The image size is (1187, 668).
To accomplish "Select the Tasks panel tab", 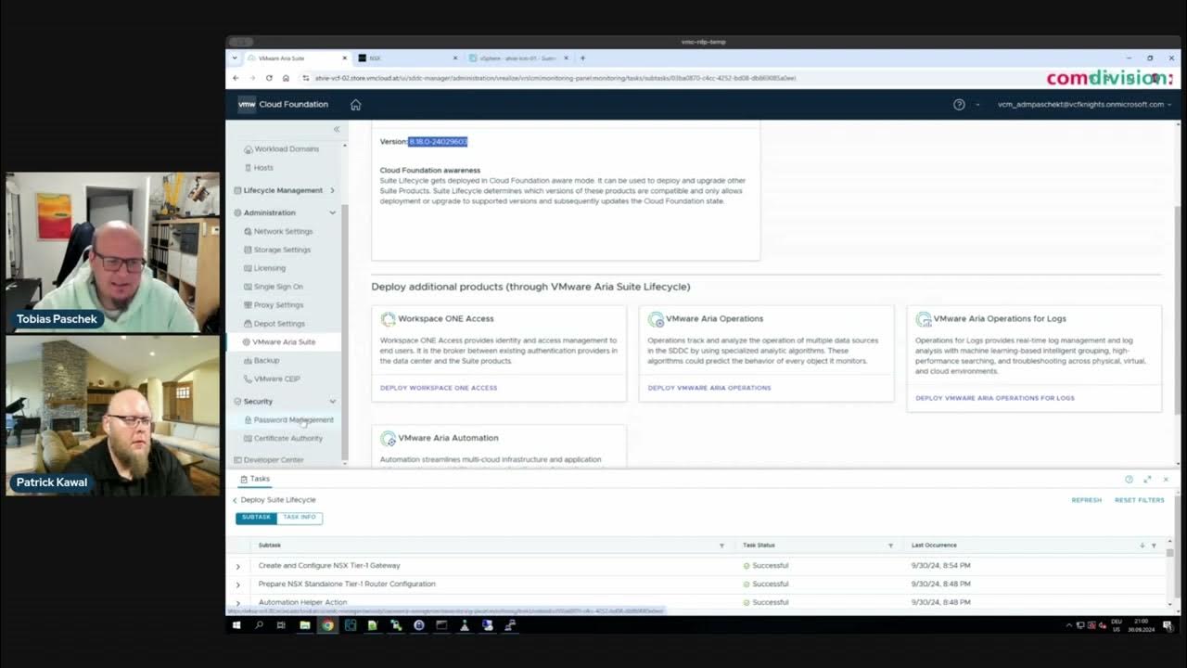I will (x=255, y=480).
